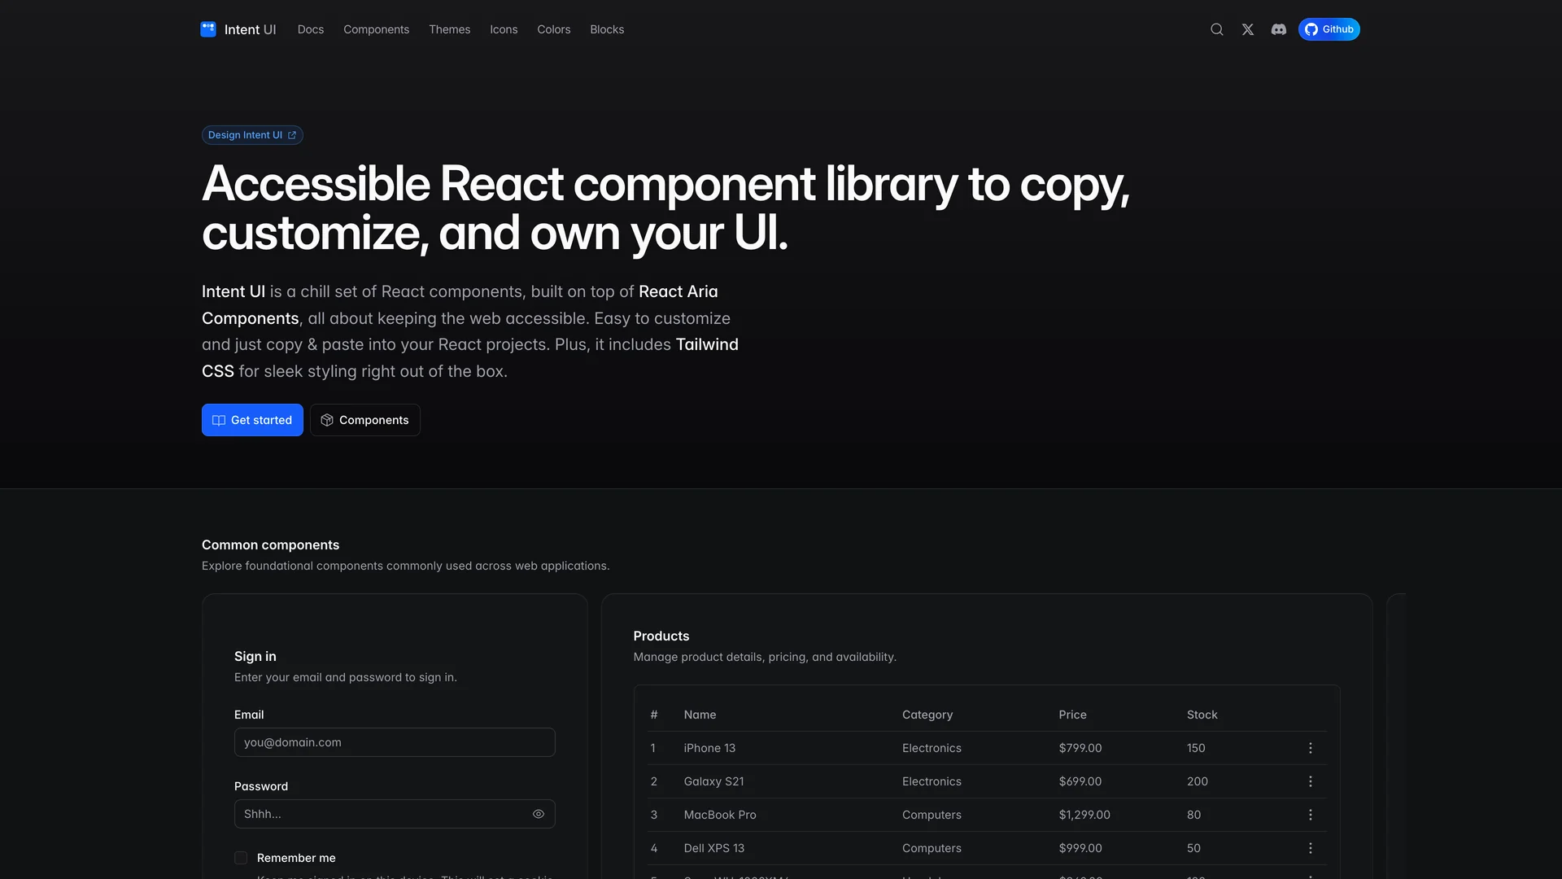Open the Docs page
This screenshot has height=879, width=1562.
pos(310,29)
